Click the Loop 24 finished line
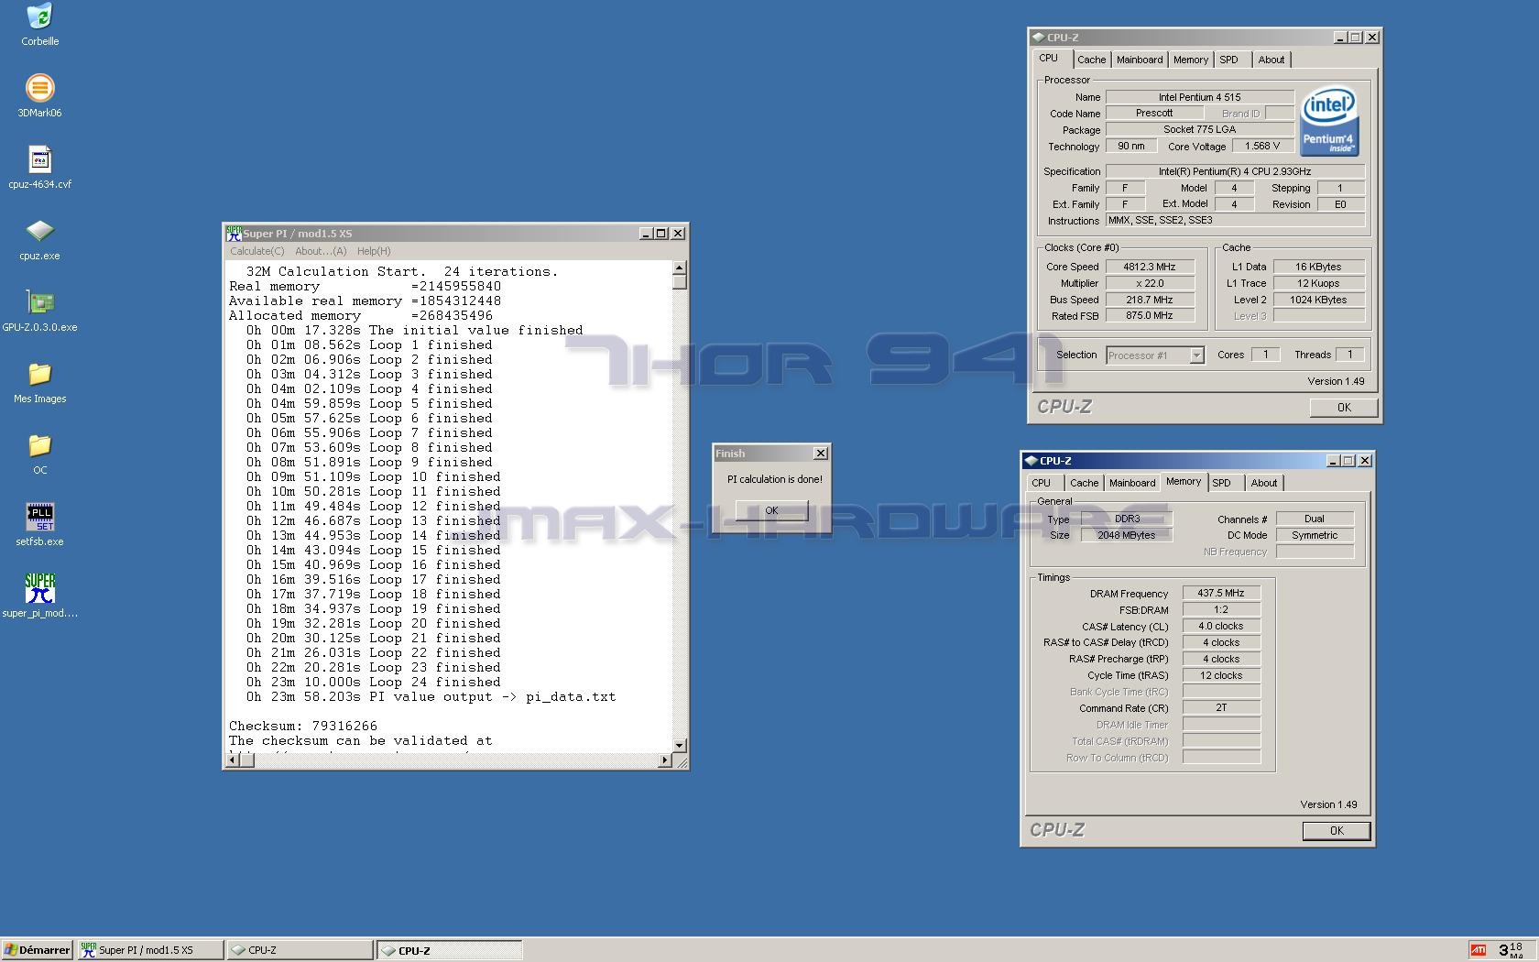 click(374, 683)
